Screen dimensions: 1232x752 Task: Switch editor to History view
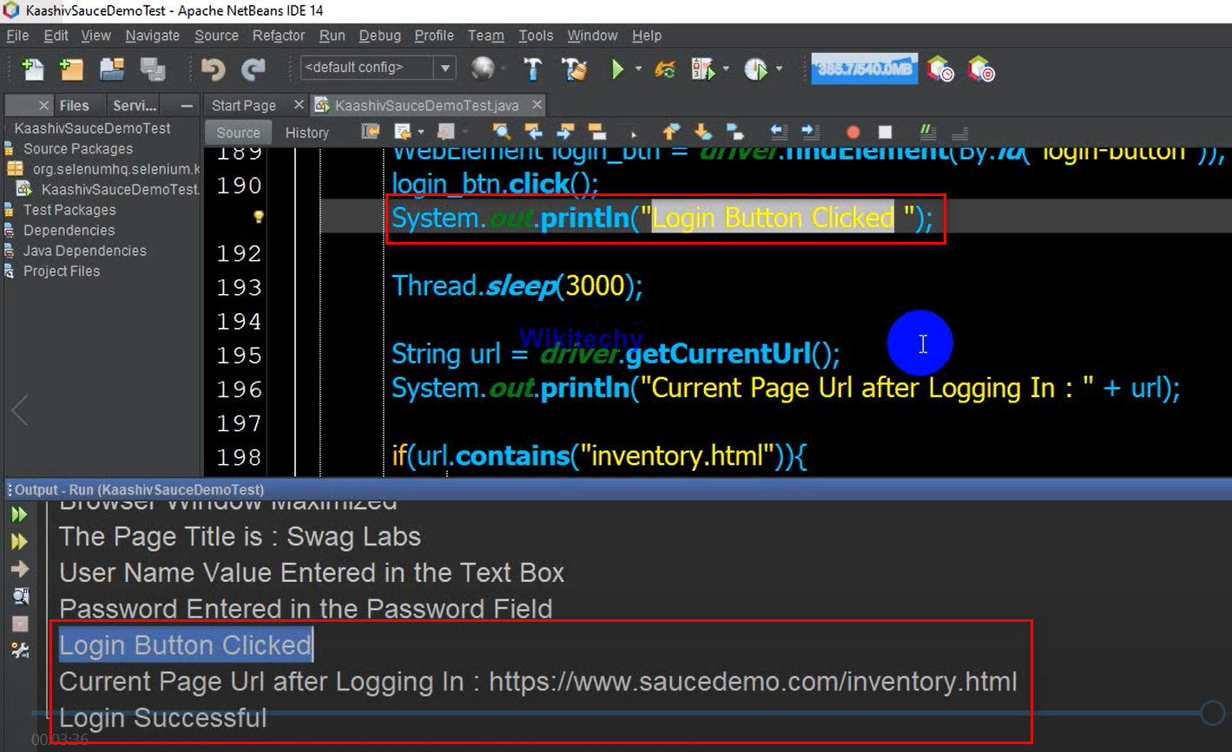click(x=306, y=133)
